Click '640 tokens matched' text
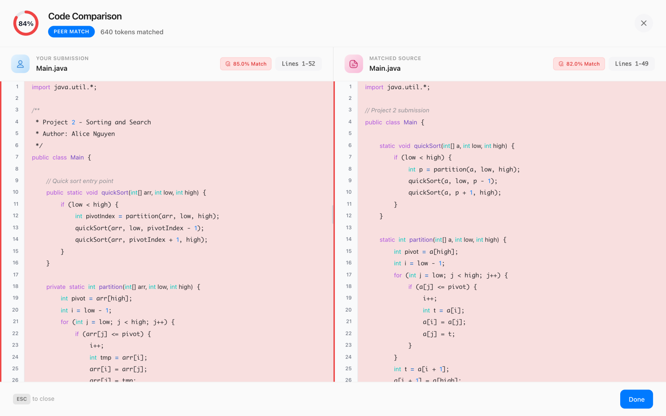 point(132,32)
